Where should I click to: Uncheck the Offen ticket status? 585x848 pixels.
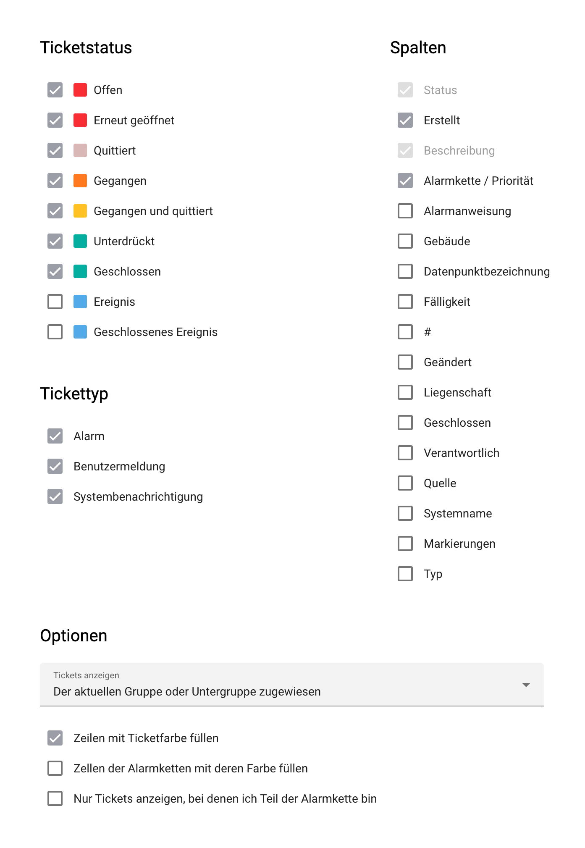click(x=55, y=90)
